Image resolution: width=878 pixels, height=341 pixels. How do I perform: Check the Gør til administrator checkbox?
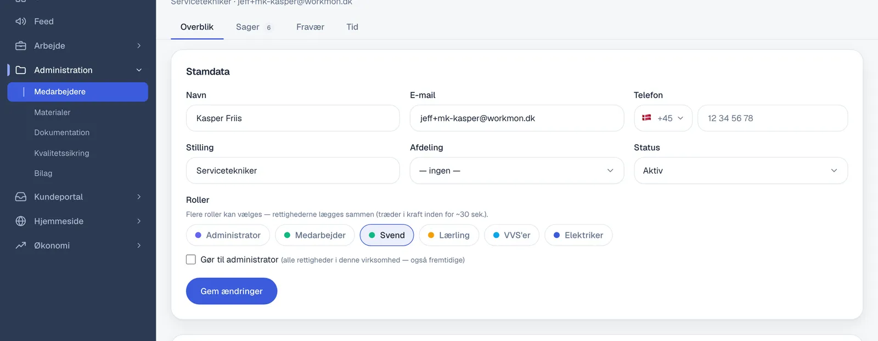click(x=191, y=259)
